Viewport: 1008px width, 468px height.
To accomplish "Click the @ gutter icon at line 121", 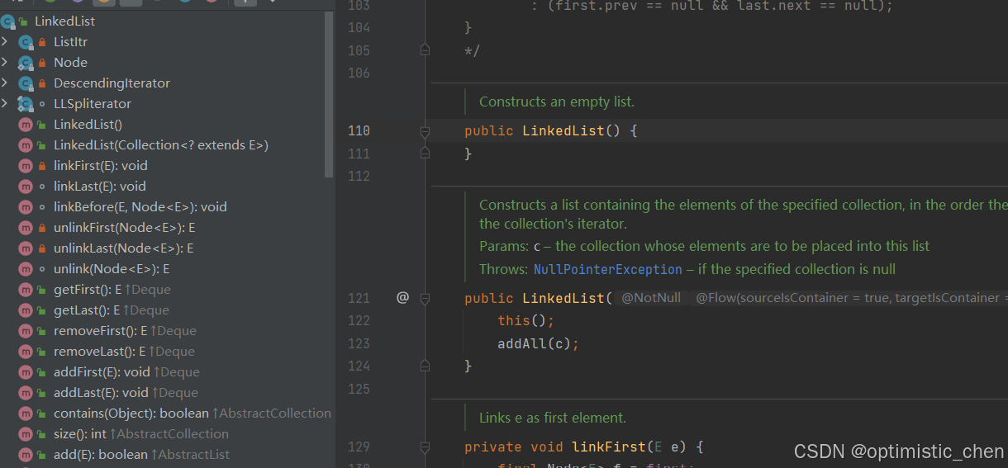I will 402,297.
